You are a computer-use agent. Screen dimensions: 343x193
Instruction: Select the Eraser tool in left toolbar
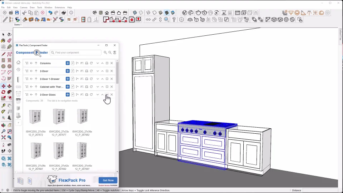point(9,41)
